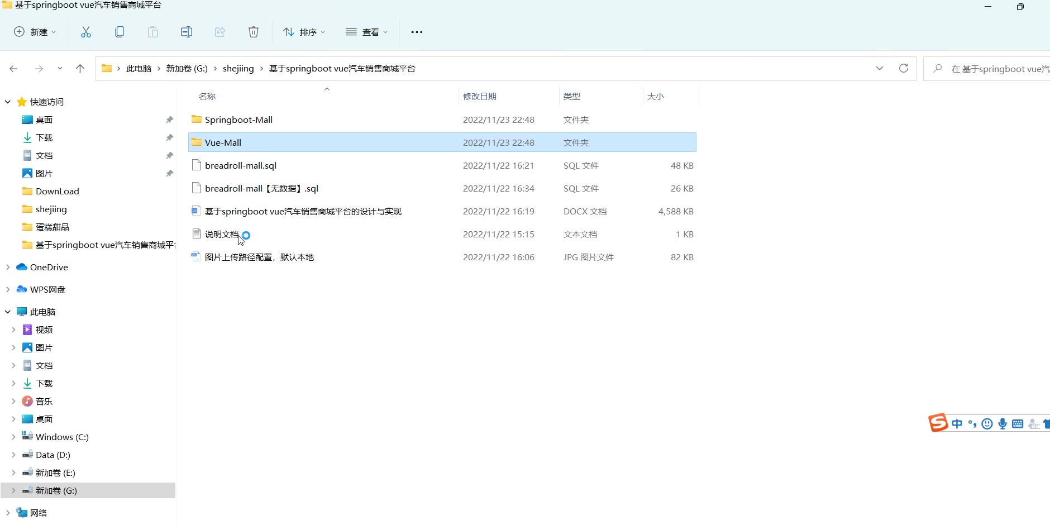Click the Copy icon in toolbar
This screenshot has width=1050, height=525.
(x=120, y=32)
